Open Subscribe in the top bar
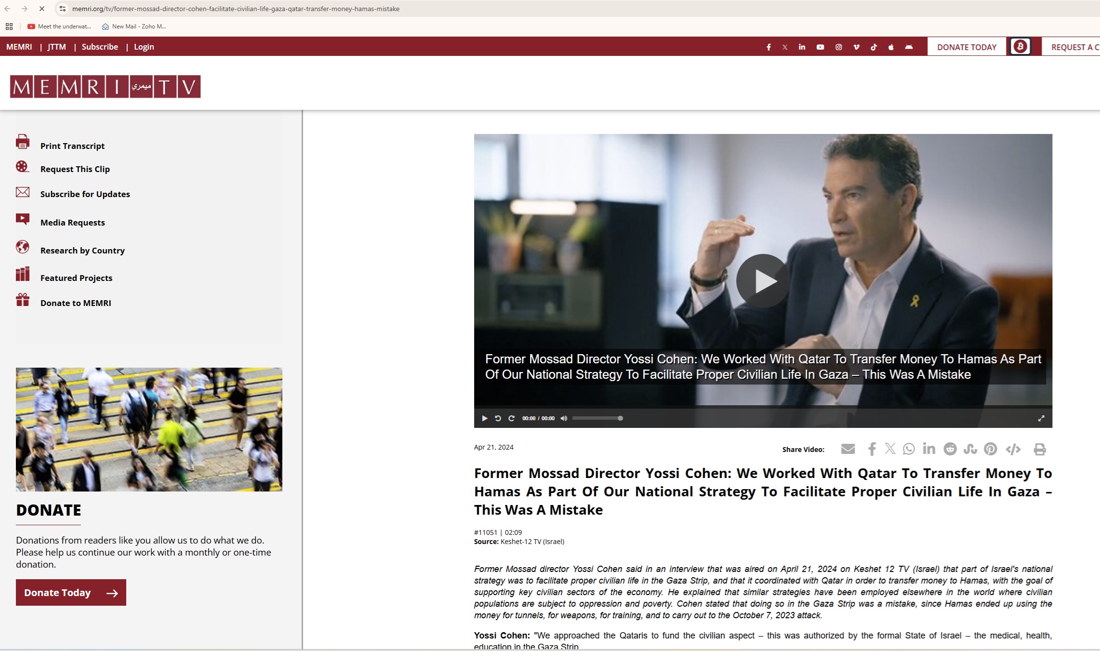 tap(100, 47)
